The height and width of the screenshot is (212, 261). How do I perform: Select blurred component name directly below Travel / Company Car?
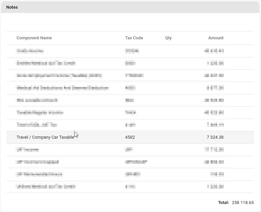27,150
